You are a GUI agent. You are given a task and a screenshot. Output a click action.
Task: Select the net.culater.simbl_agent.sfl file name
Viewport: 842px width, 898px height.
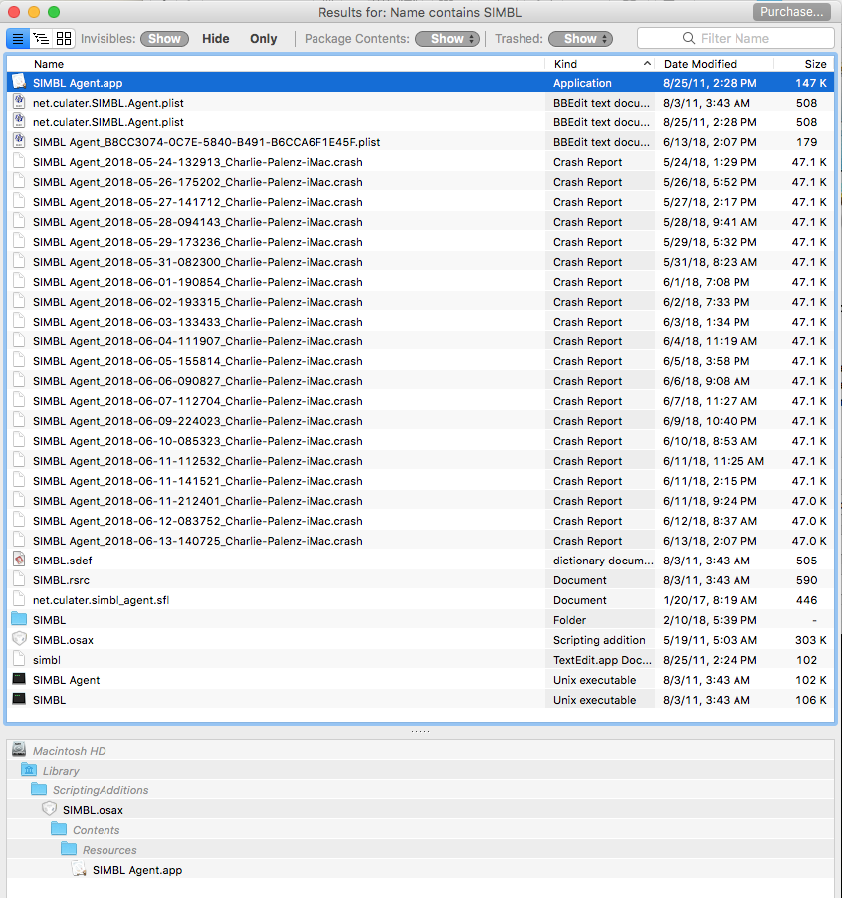101,600
